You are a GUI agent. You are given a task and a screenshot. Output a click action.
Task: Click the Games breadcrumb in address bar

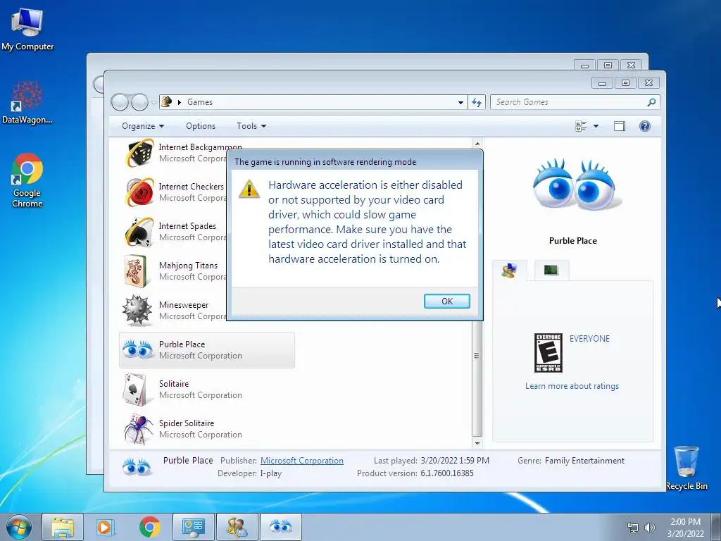click(199, 102)
